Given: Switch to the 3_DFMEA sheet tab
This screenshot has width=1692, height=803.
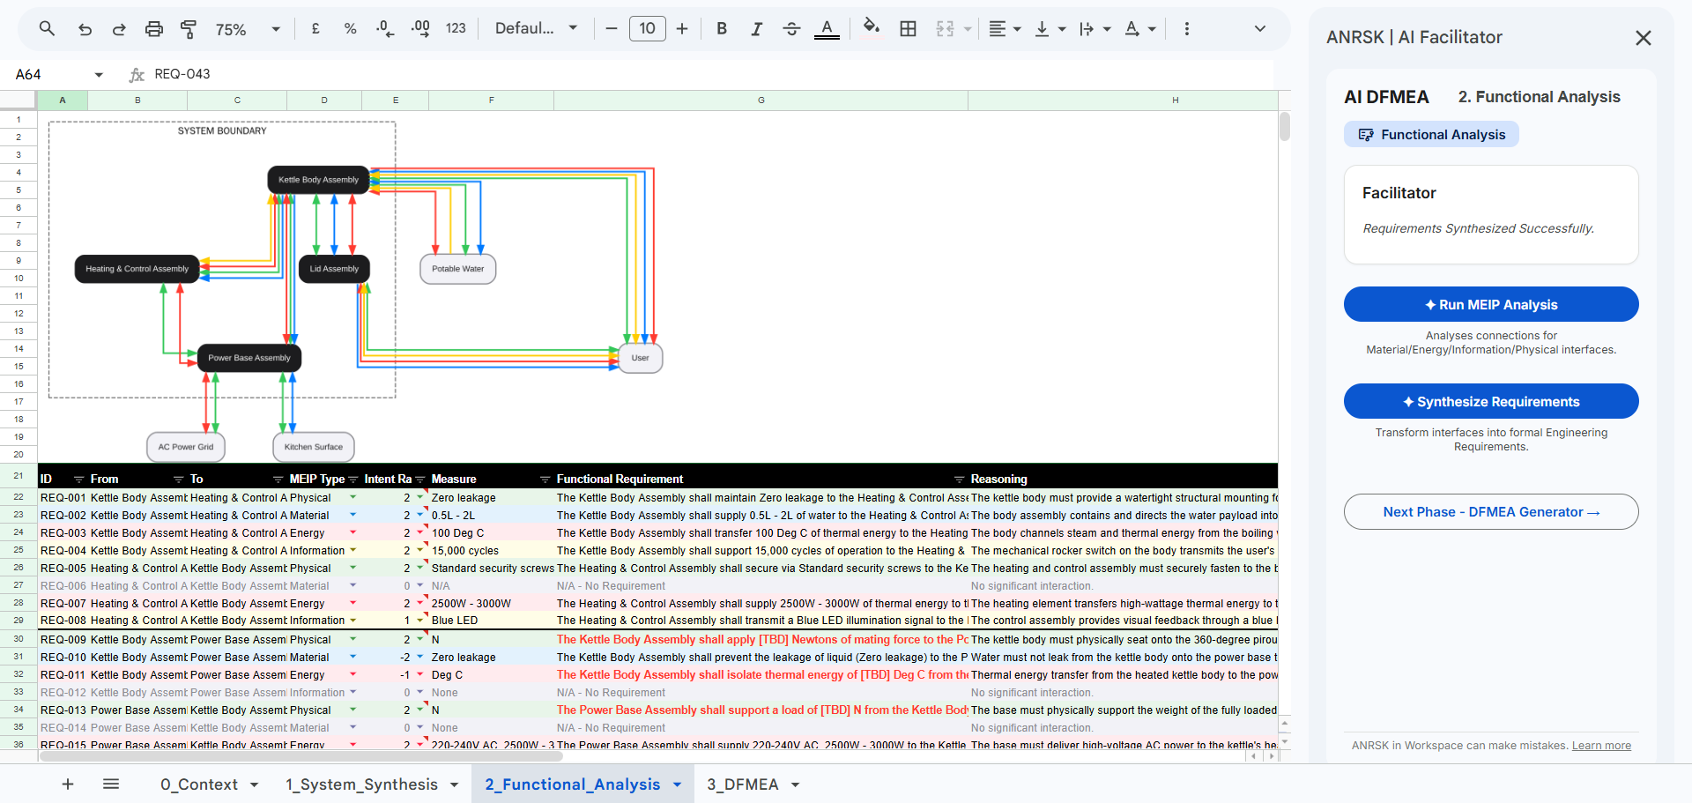Looking at the screenshot, I should (x=743, y=784).
